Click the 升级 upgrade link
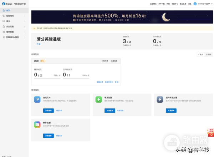The image size is (214, 157). click(39, 44)
